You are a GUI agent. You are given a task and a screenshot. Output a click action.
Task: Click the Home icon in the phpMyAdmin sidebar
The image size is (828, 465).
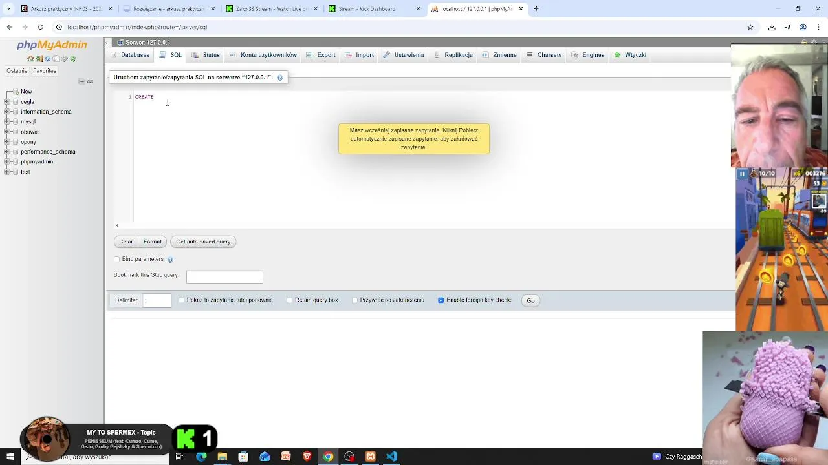tap(30, 59)
